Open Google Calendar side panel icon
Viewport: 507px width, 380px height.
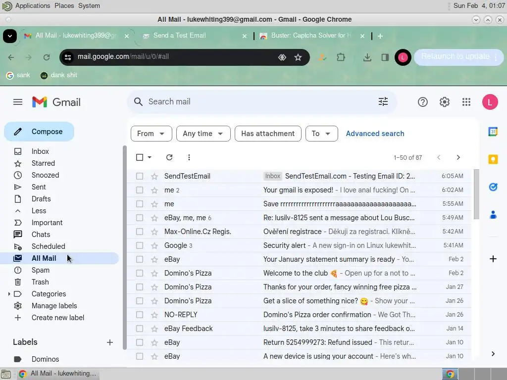tap(493, 132)
